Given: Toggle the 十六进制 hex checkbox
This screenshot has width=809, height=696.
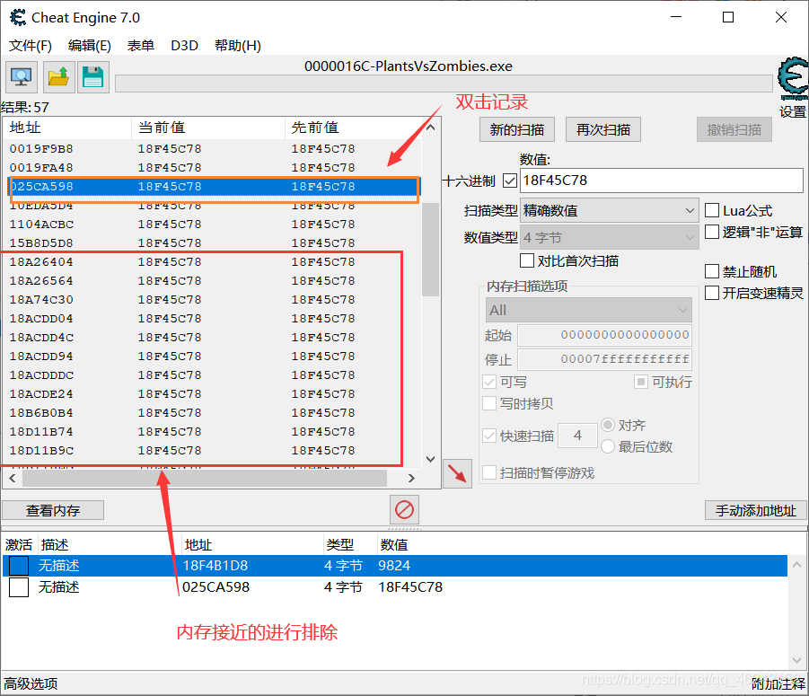Looking at the screenshot, I should pos(510,181).
